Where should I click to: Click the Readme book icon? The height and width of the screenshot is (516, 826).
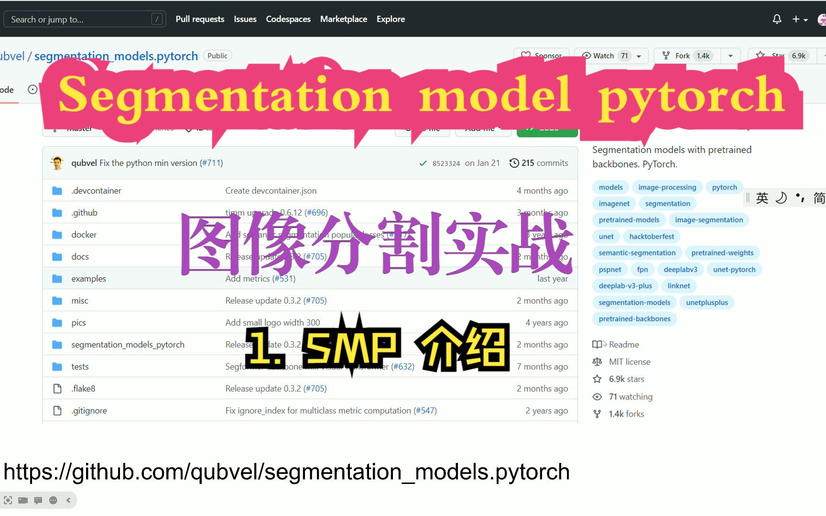click(597, 344)
